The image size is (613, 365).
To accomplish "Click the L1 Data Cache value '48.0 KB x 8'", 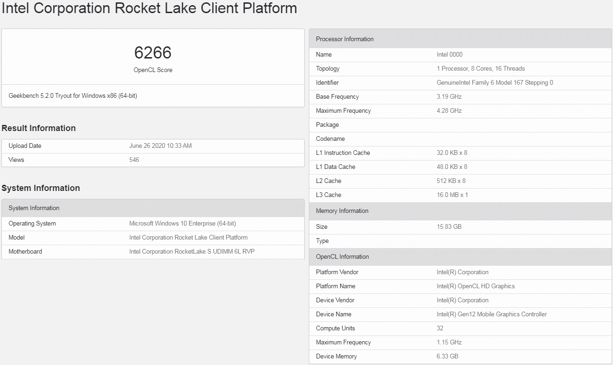I will pyautogui.click(x=452, y=167).
